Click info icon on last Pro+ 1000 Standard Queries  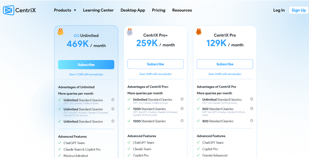pyautogui.click(x=182, y=121)
